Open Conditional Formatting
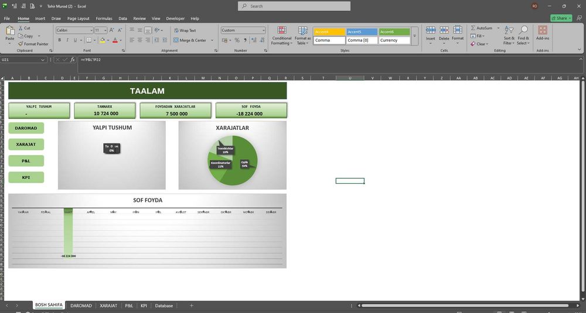 tap(282, 36)
